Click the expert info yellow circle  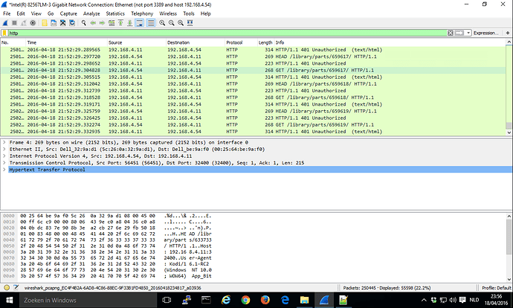(x=6, y=288)
